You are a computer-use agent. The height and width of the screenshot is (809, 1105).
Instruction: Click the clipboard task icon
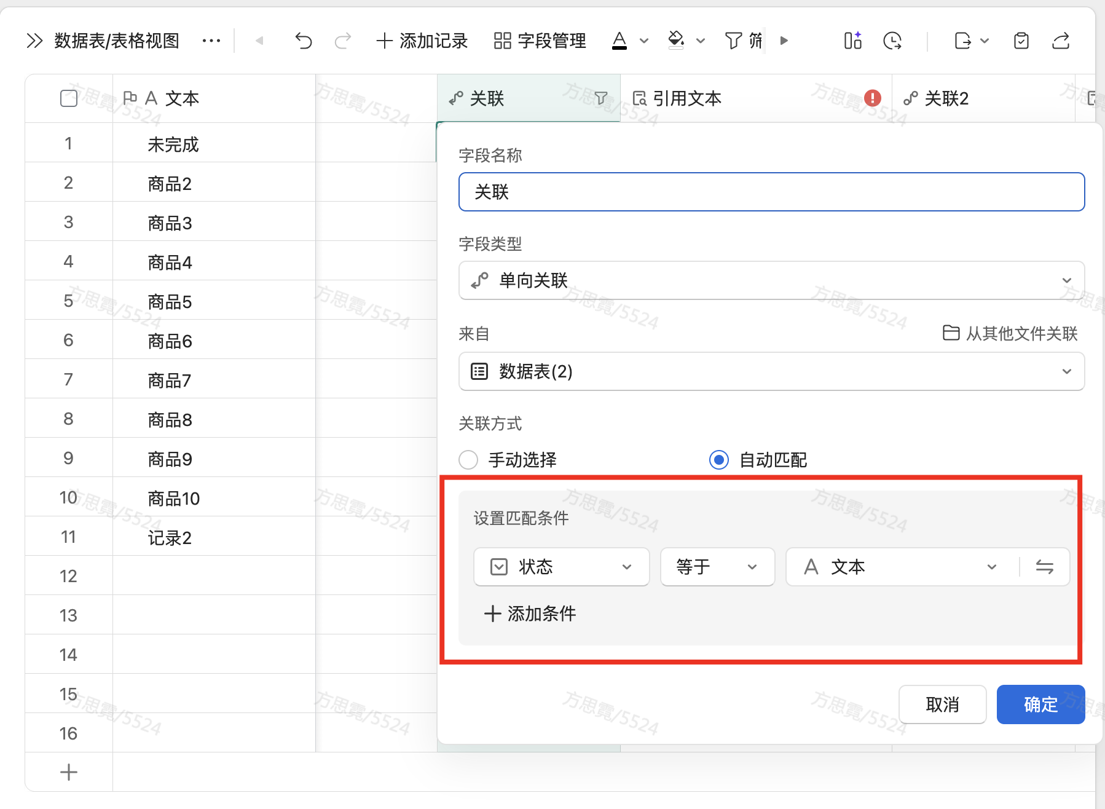[x=1021, y=41]
